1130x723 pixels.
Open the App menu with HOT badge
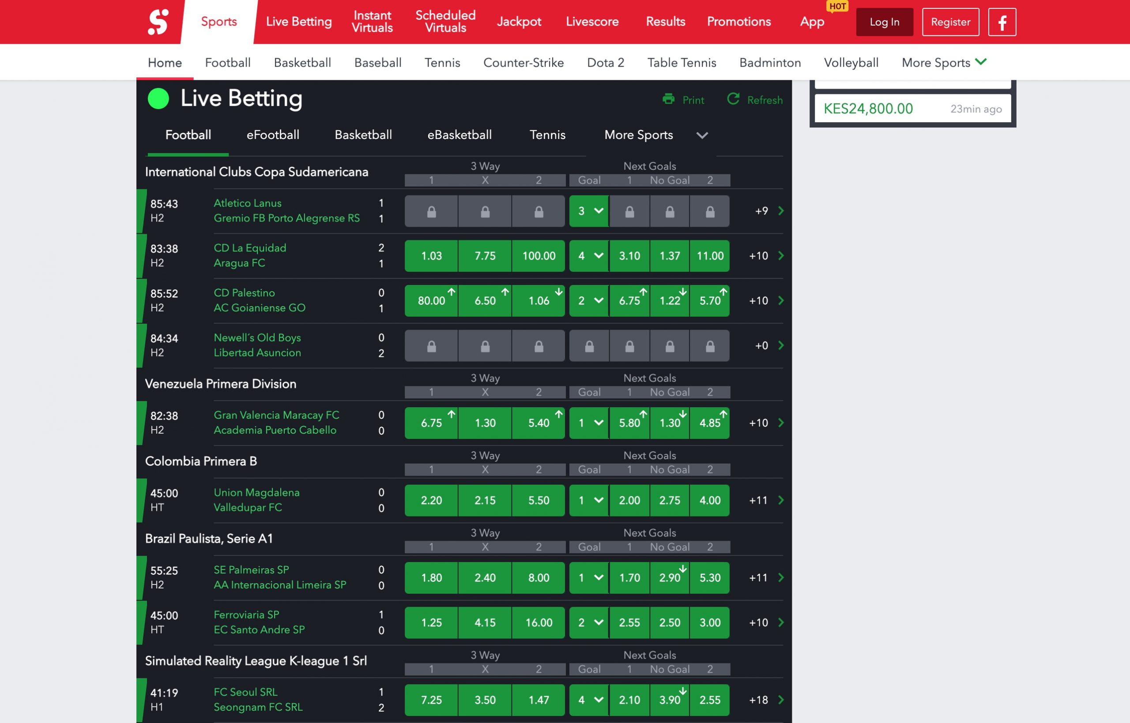pos(812,22)
